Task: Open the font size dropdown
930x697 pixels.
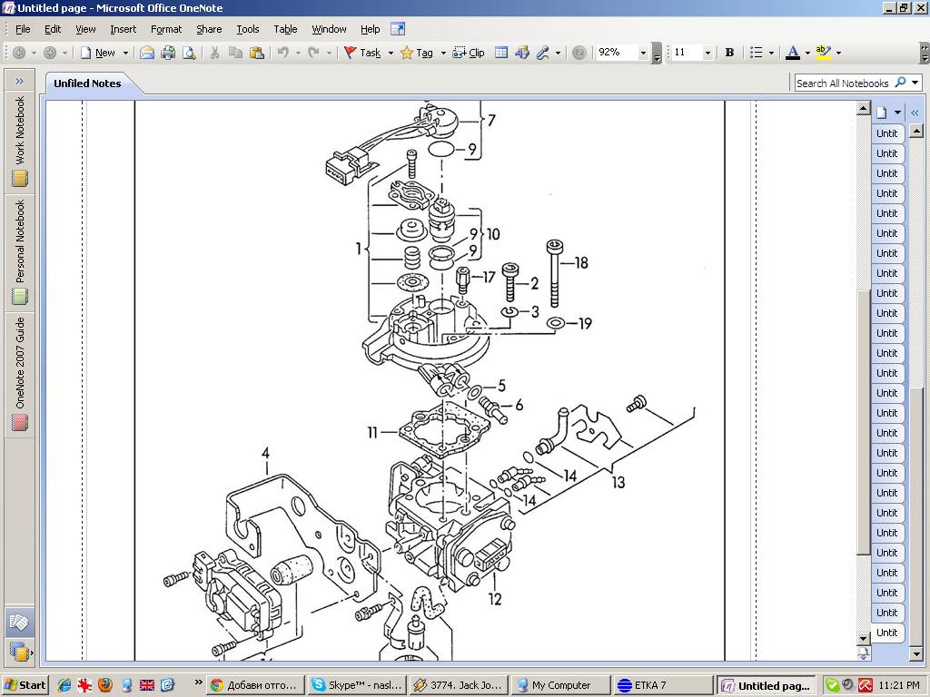Action: click(x=707, y=53)
